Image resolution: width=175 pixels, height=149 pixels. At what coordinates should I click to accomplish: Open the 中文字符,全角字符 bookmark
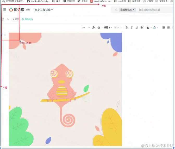click(13, 1)
